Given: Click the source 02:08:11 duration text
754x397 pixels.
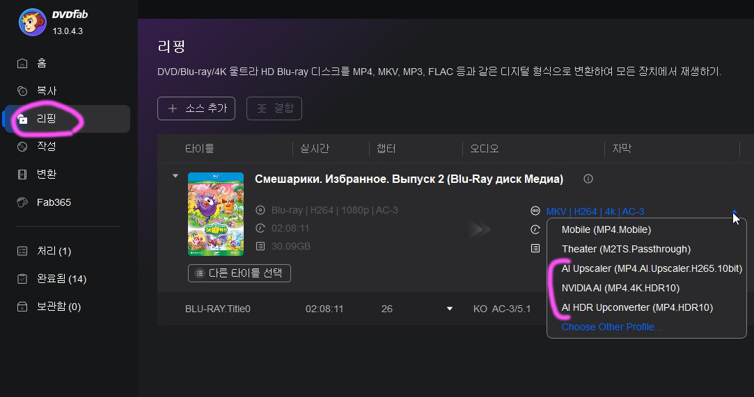Looking at the screenshot, I should 290,228.
